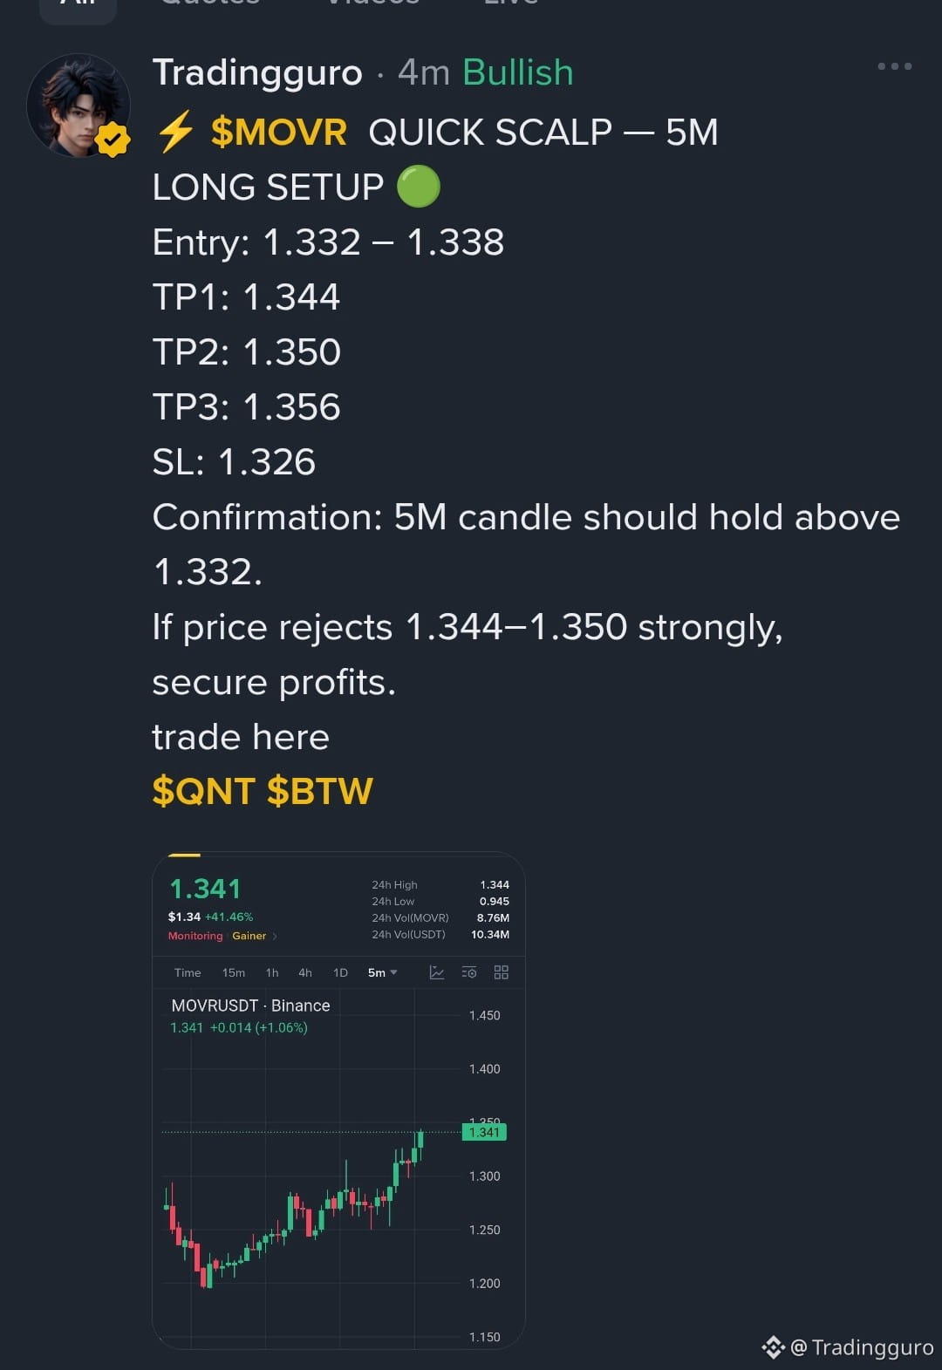Open the $MOVR ticker link
The width and height of the screenshot is (942, 1370).
278,133
